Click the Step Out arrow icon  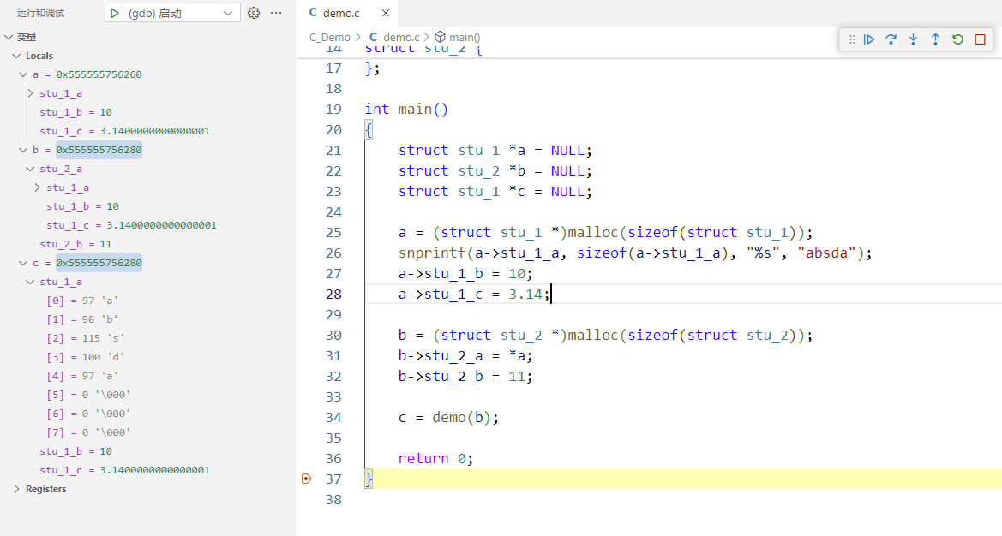point(936,39)
